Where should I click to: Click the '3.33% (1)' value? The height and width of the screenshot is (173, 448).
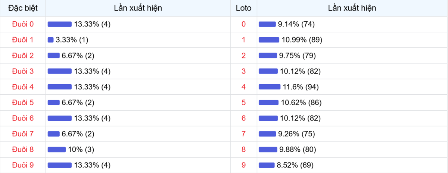pos(72,40)
